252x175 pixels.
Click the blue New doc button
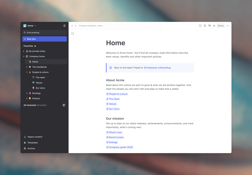(44, 39)
